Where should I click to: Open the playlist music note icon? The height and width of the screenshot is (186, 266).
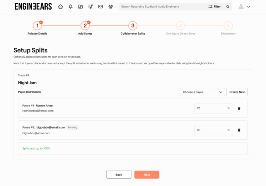[x=90, y=7]
